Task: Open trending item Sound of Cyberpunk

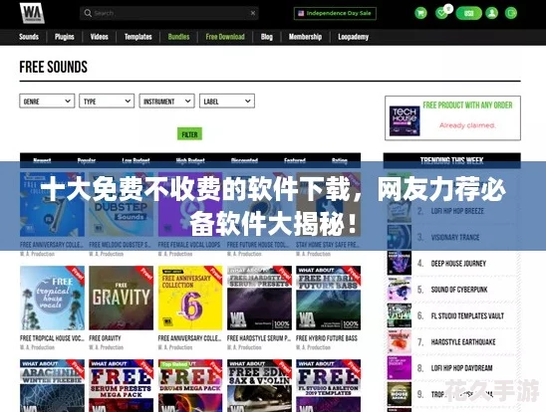Action: (459, 290)
